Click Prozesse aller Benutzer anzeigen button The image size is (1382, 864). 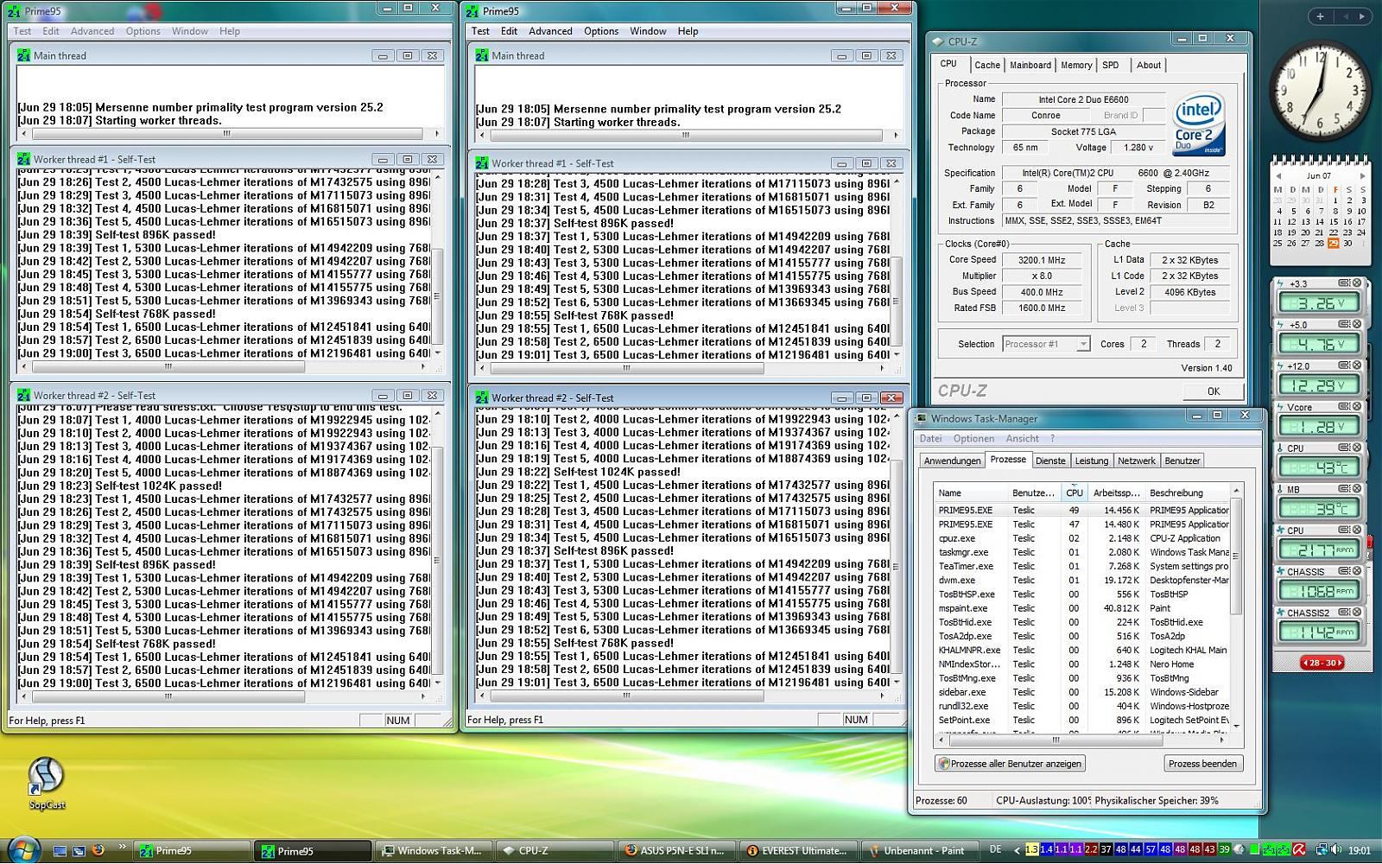[1011, 764]
